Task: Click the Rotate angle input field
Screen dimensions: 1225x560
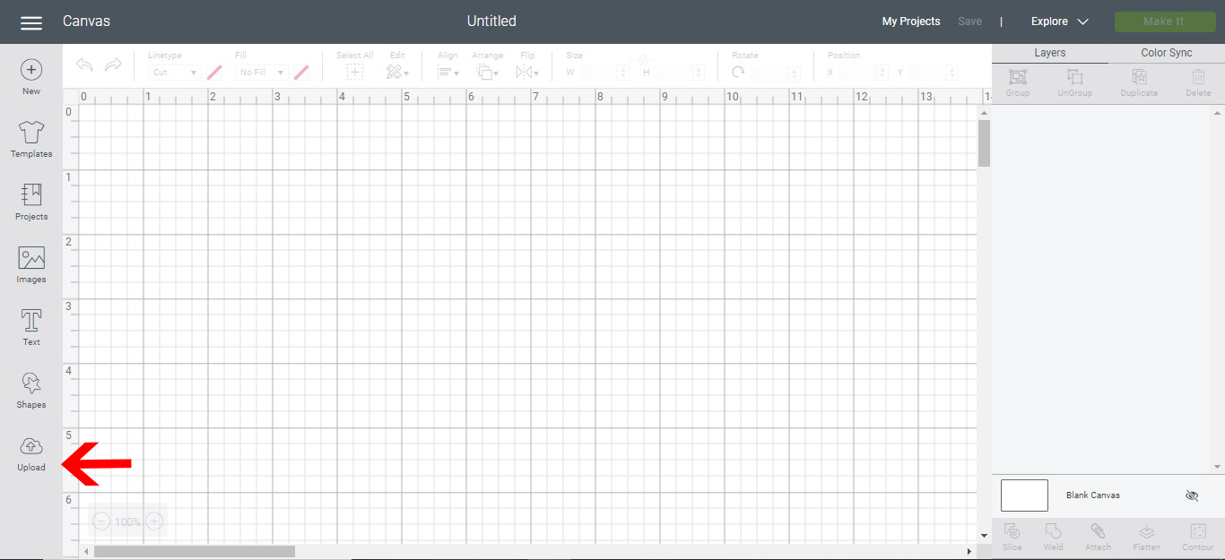Action: pyautogui.click(x=776, y=73)
